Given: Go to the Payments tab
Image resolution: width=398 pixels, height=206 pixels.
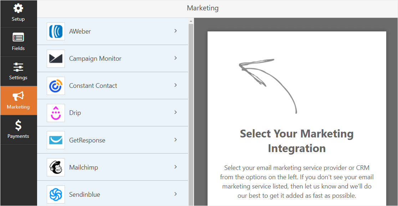Looking at the screenshot, I should point(18,130).
